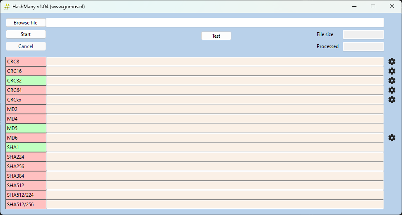The image size is (402, 215).
Task: Open settings gear for CRC8
Action: pyautogui.click(x=392, y=61)
